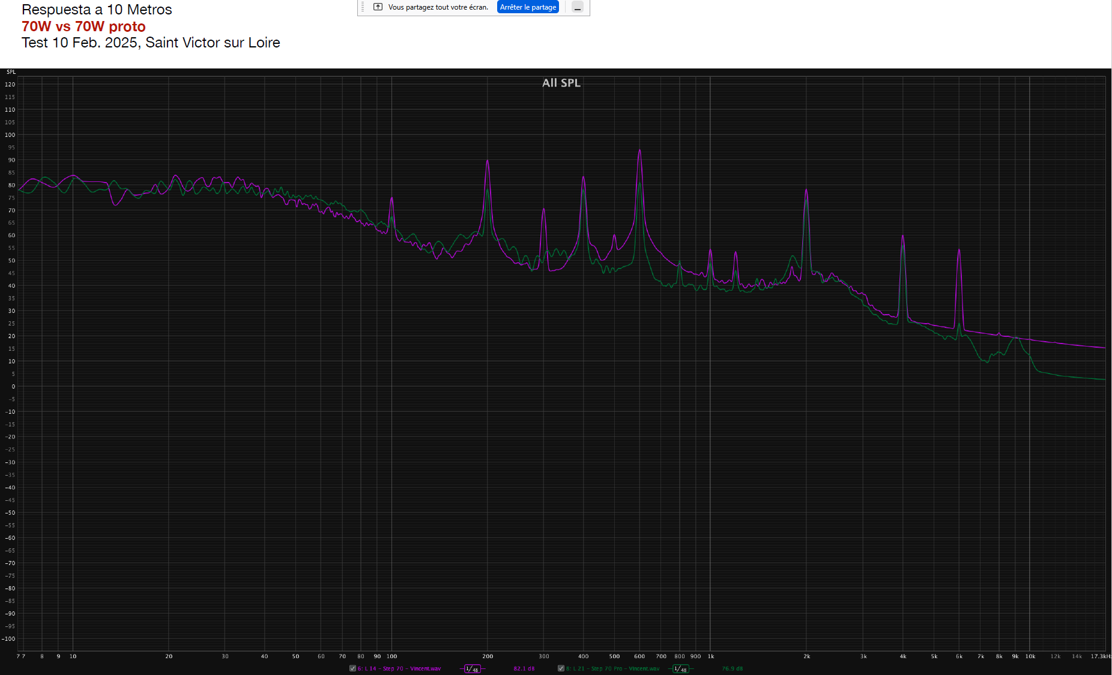Click the SPL axis label
1112x675 pixels.
(x=11, y=72)
